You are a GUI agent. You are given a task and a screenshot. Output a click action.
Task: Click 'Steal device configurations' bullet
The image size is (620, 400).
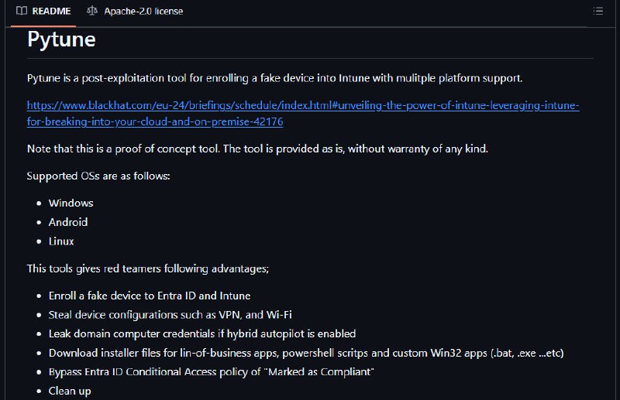point(170,315)
